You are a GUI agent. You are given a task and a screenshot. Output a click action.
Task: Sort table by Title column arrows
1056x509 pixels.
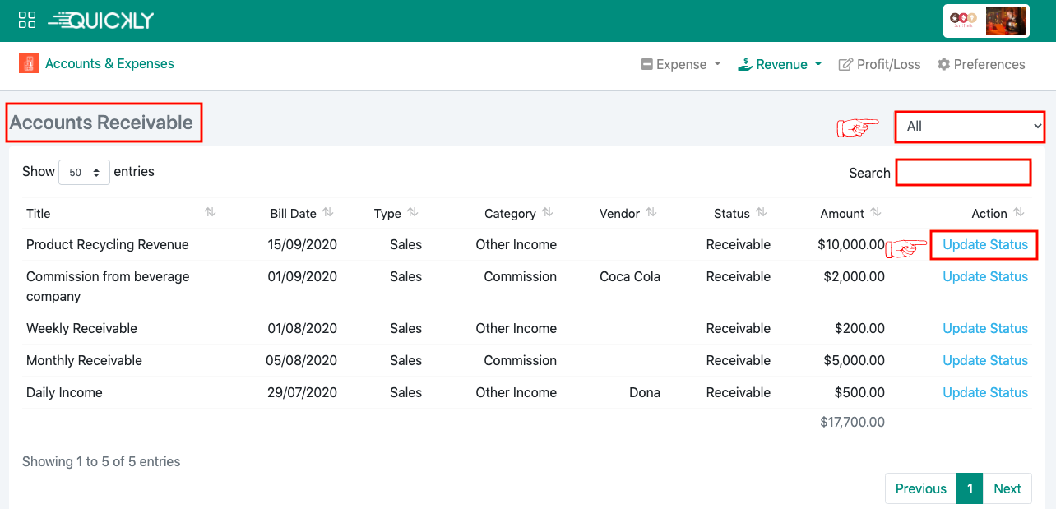(x=210, y=212)
